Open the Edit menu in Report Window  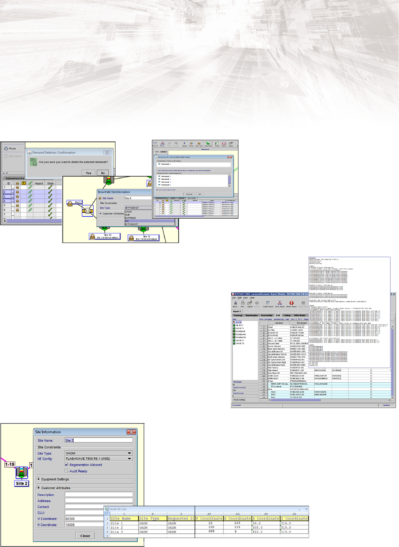pos(240,298)
